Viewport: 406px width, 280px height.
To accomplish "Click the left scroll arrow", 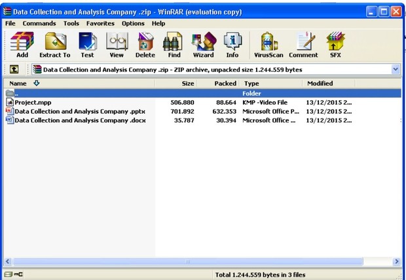I will (x=8, y=262).
